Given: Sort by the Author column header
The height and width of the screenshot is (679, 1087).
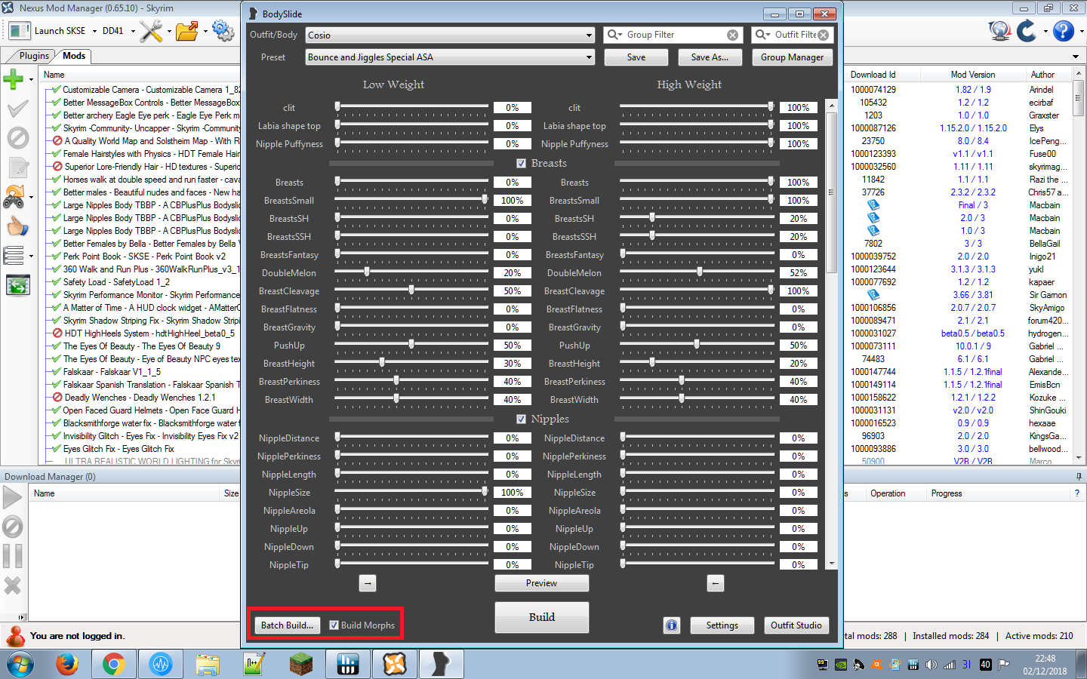Looking at the screenshot, I should [x=1042, y=75].
